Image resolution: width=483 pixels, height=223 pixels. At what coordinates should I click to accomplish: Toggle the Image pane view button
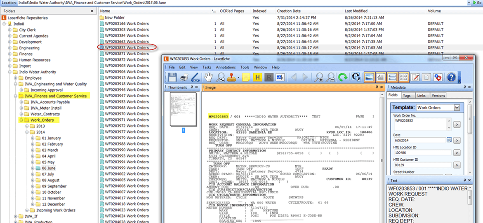click(369, 77)
